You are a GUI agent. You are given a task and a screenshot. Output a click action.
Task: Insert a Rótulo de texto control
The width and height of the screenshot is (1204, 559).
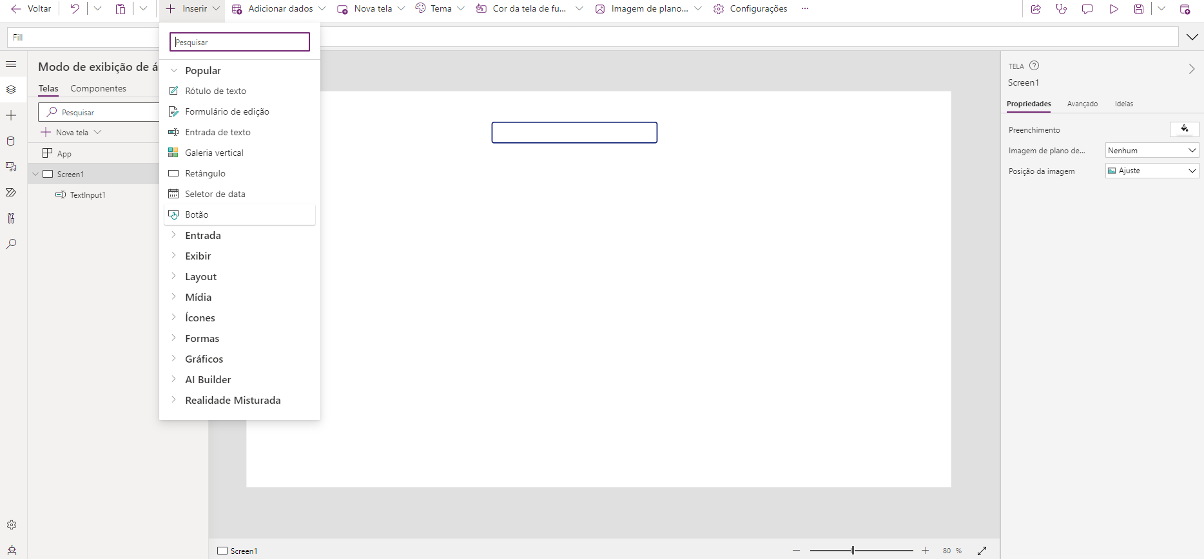[x=240, y=91]
